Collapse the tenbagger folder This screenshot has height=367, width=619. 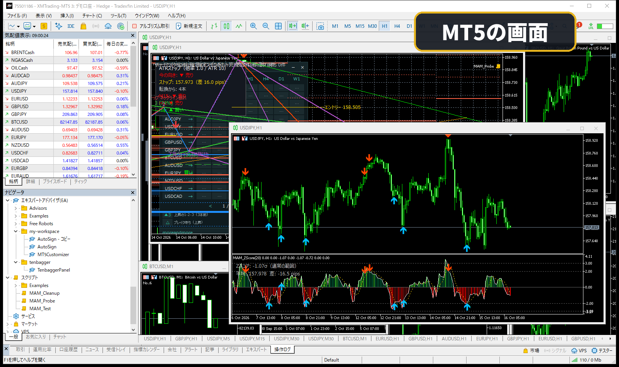[x=16, y=262]
